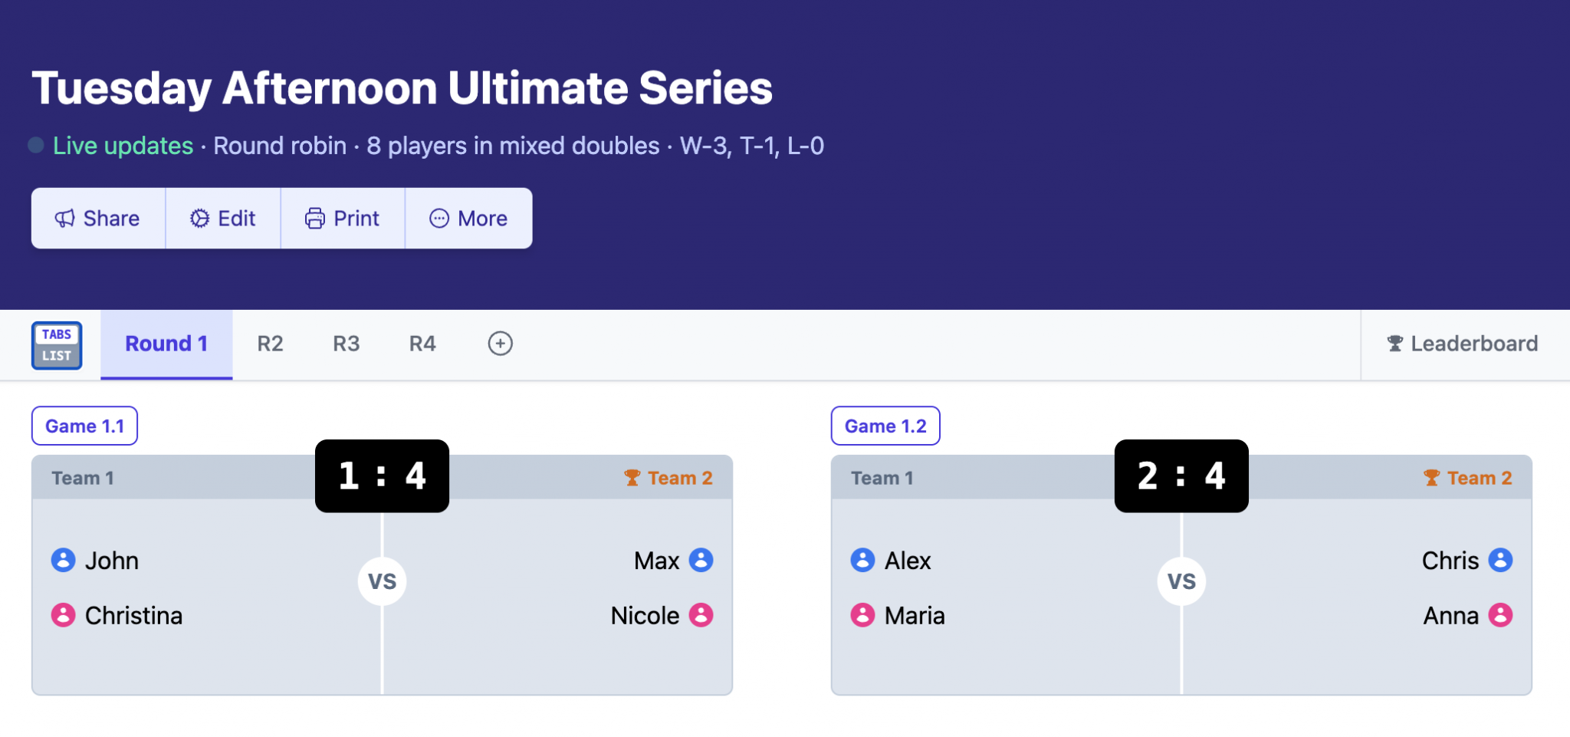
Task: Select the Round 1 tab
Action: pyautogui.click(x=166, y=344)
